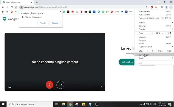Allow notifications with Permitir

point(43,23)
